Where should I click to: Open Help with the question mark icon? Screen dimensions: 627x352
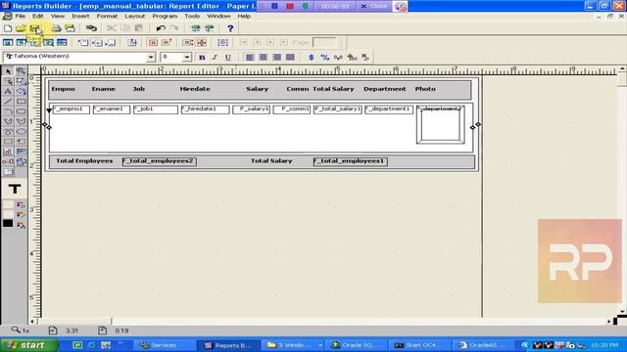click(230, 28)
